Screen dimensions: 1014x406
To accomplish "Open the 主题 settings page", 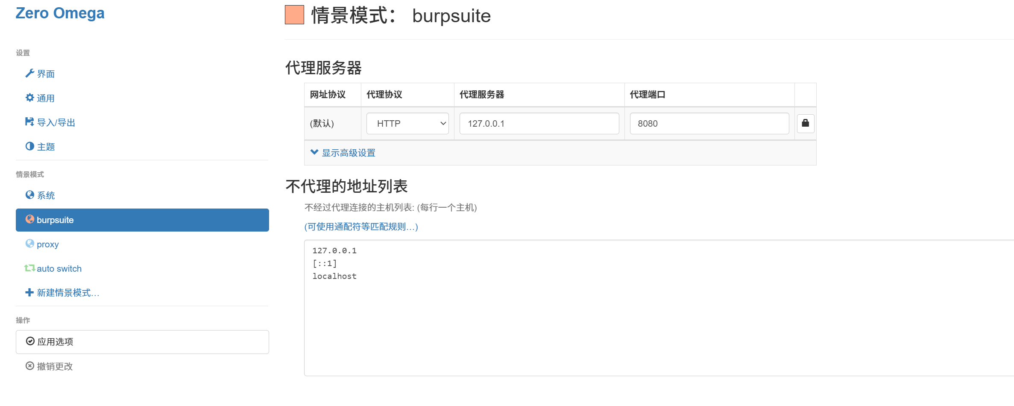I will point(142,147).
